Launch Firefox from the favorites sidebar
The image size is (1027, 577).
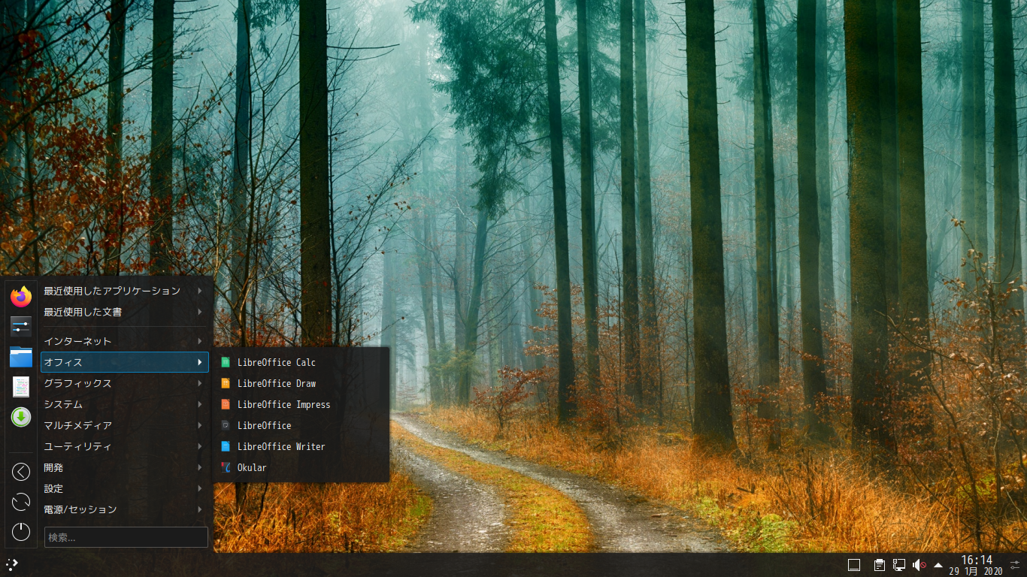click(x=21, y=297)
